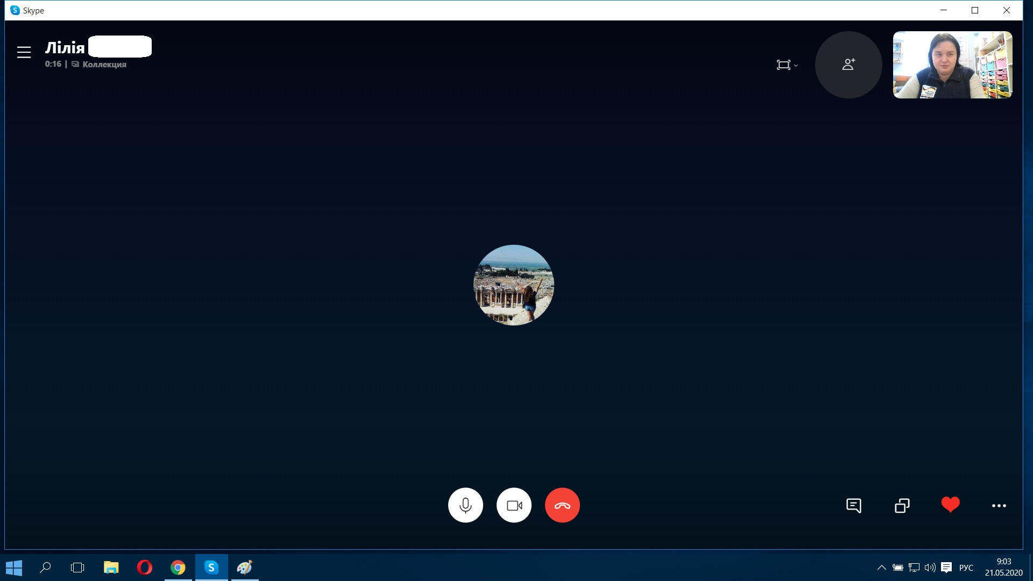The height and width of the screenshot is (581, 1033).
Task: Click the share screen icon
Action: (902, 506)
